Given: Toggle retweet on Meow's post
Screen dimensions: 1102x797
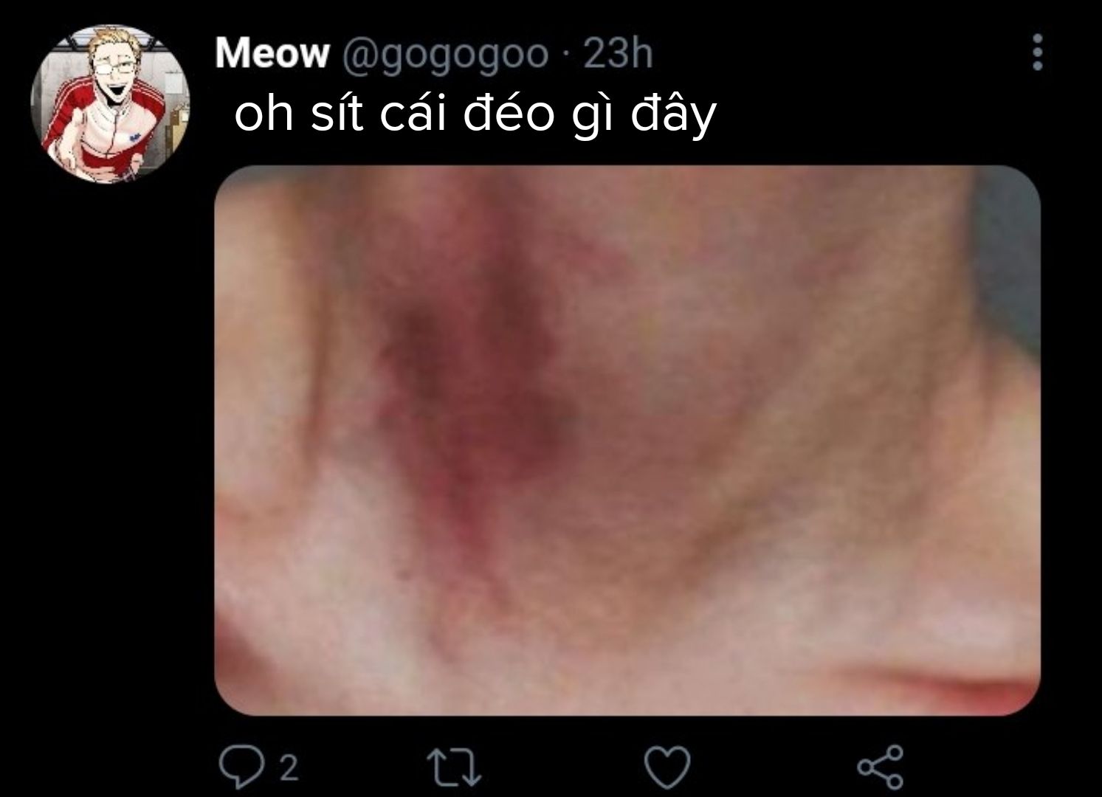Looking at the screenshot, I should point(454,768).
